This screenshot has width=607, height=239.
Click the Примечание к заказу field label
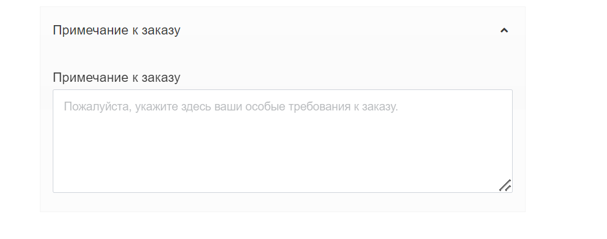tap(116, 77)
